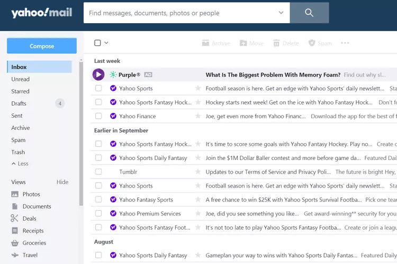Open the Drafts folder
The image size is (397, 264).
coord(19,103)
